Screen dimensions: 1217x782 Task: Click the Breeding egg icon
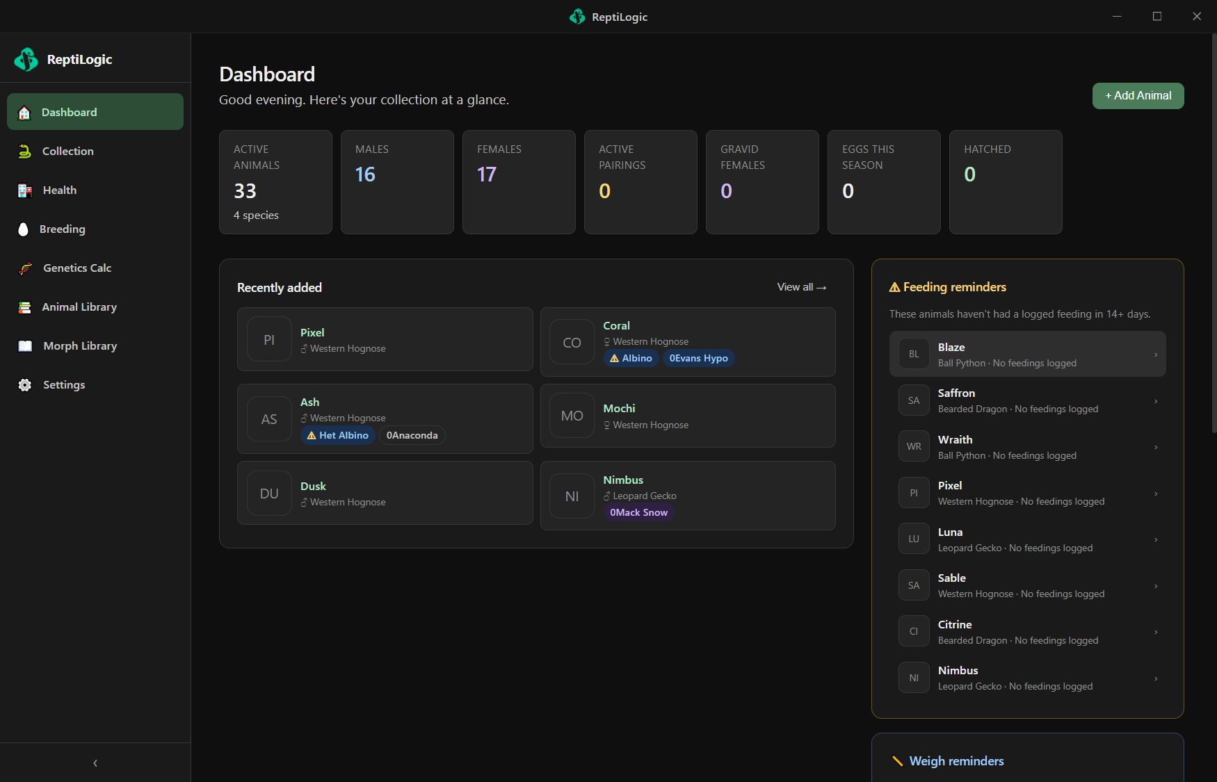click(23, 229)
